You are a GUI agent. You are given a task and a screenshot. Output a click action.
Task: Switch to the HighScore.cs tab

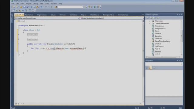pyautogui.click(x=42, y=15)
